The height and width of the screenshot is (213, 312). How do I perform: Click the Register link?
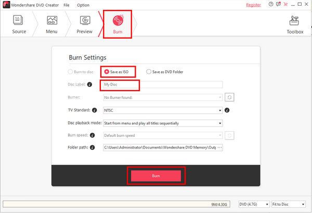point(253,5)
